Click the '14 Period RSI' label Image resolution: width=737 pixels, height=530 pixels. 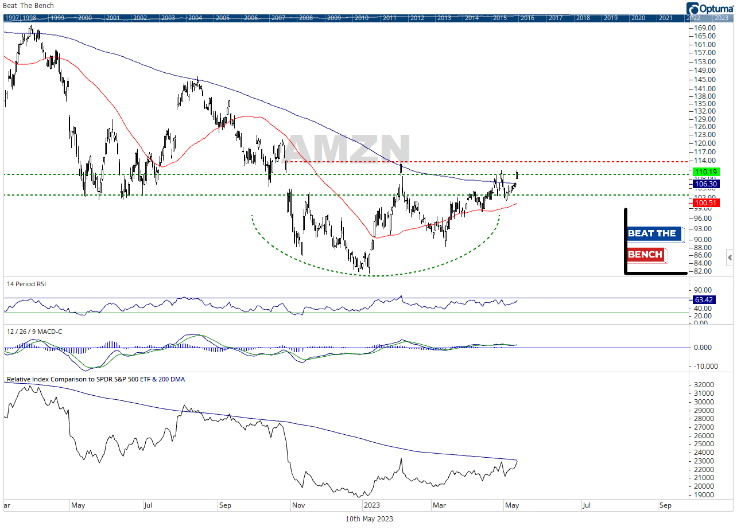[26, 284]
